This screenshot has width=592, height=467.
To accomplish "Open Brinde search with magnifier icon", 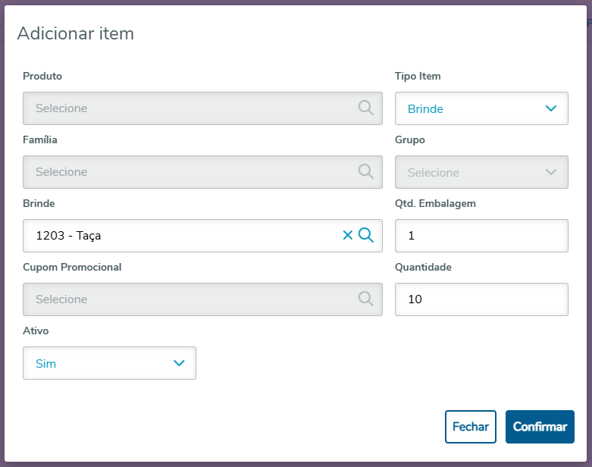I will [366, 235].
